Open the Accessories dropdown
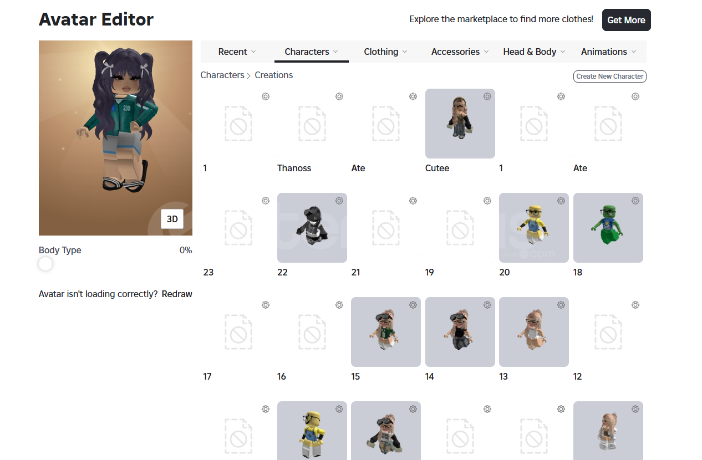The height and width of the screenshot is (460, 702). pos(460,52)
